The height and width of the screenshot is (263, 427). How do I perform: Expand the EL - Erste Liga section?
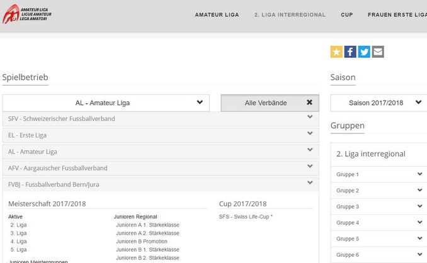(x=161, y=135)
